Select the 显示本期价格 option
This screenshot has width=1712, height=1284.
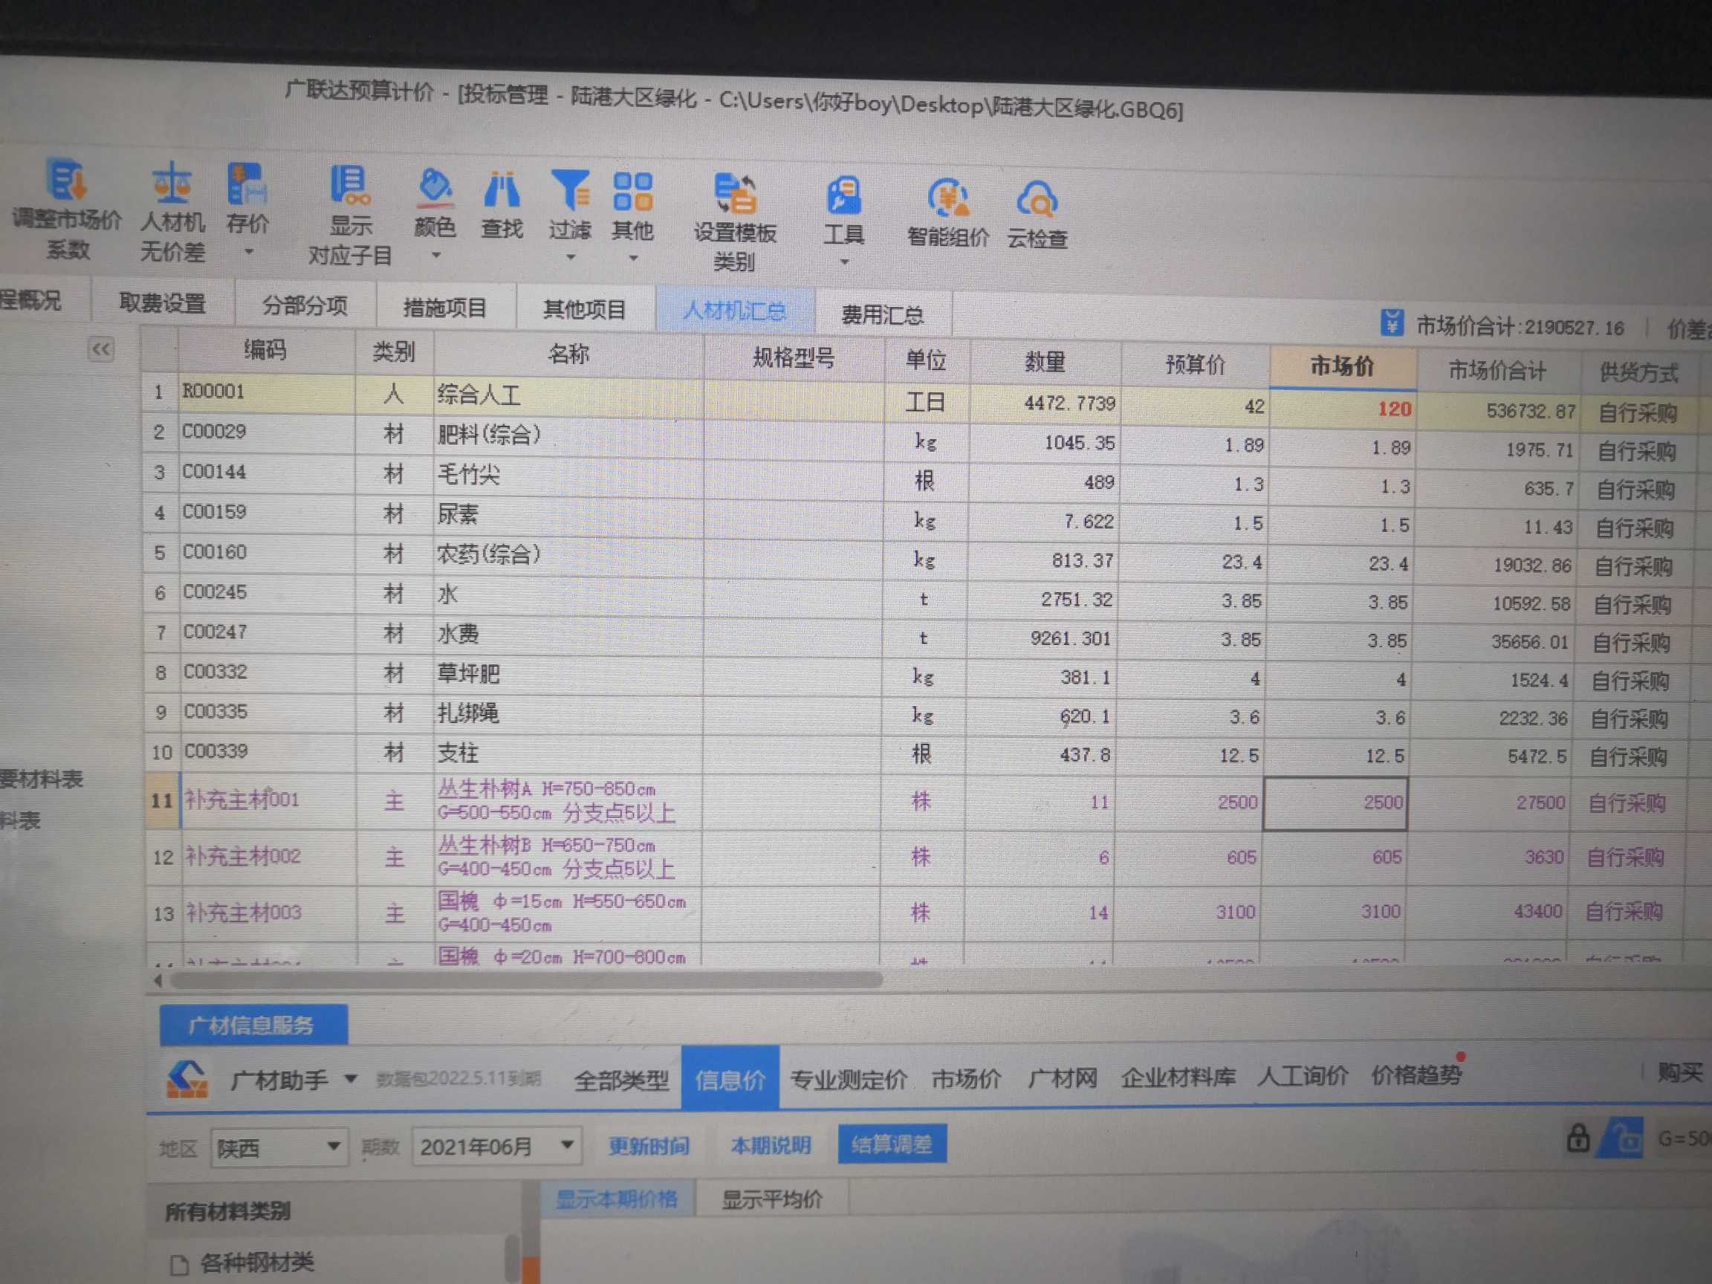(x=617, y=1199)
